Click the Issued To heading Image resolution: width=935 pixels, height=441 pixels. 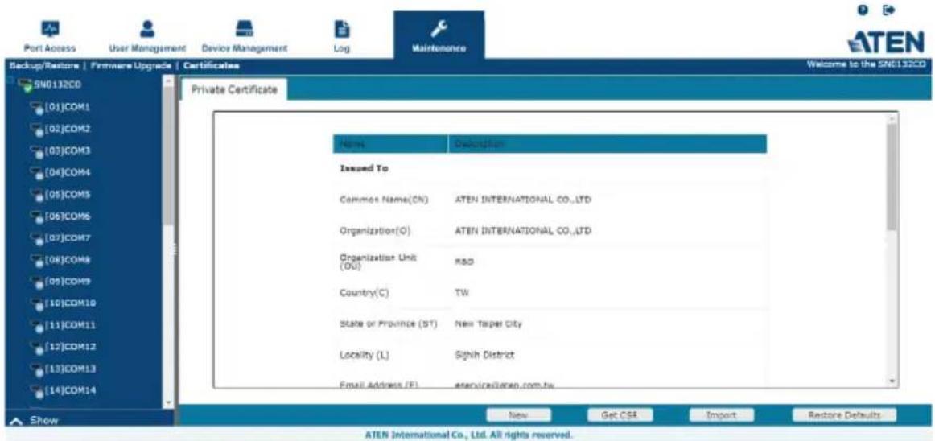click(x=364, y=169)
